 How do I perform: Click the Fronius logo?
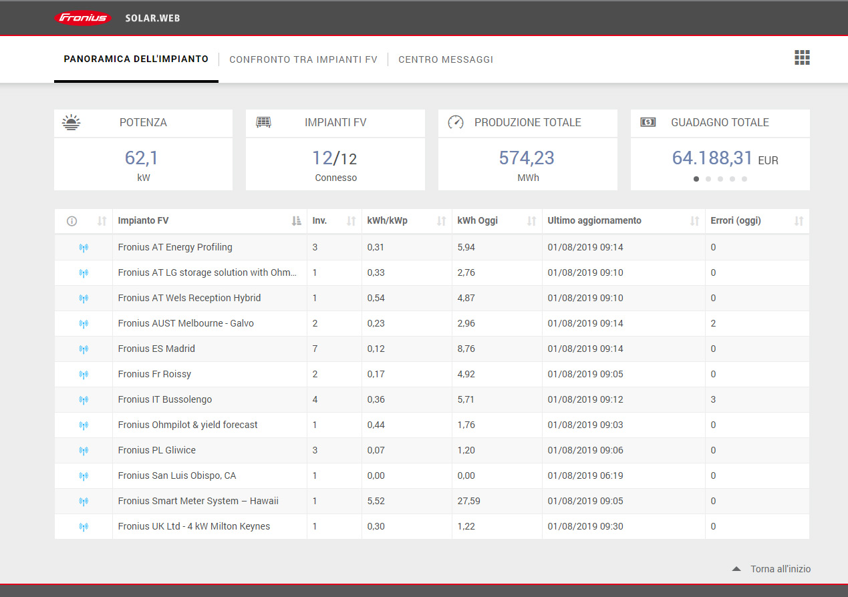pos(84,18)
